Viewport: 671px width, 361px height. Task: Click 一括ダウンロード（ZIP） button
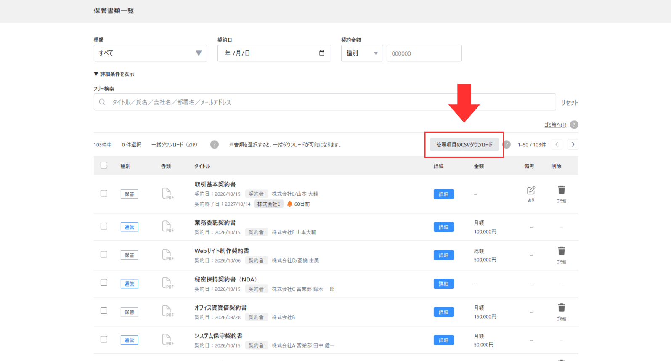[174, 145]
